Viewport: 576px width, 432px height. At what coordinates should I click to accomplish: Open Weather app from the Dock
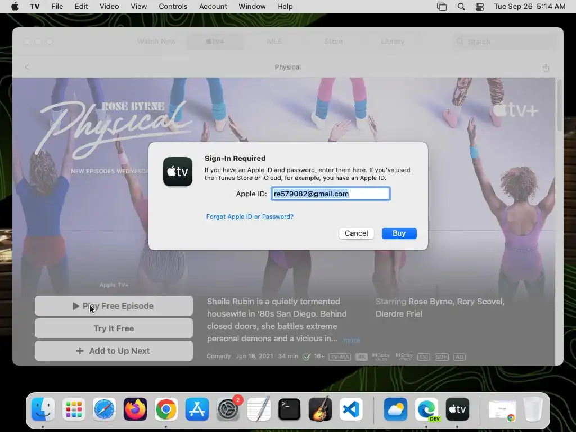[x=395, y=409]
